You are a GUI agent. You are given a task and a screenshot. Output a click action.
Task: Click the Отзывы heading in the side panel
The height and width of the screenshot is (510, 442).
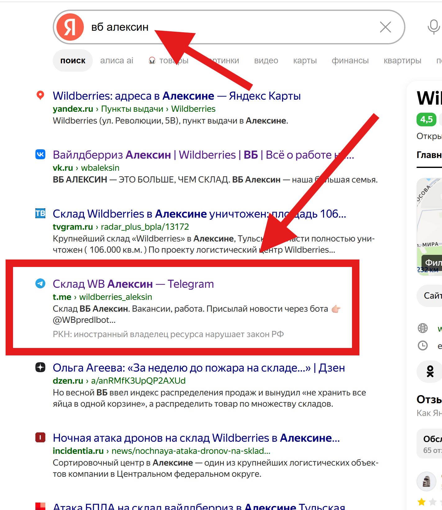(429, 399)
